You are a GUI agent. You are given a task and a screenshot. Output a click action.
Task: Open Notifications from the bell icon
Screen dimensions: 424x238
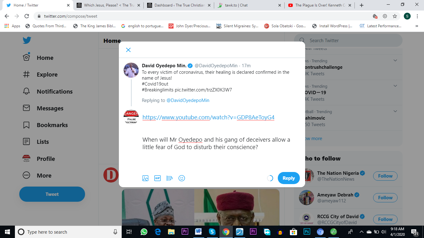tap(27, 91)
